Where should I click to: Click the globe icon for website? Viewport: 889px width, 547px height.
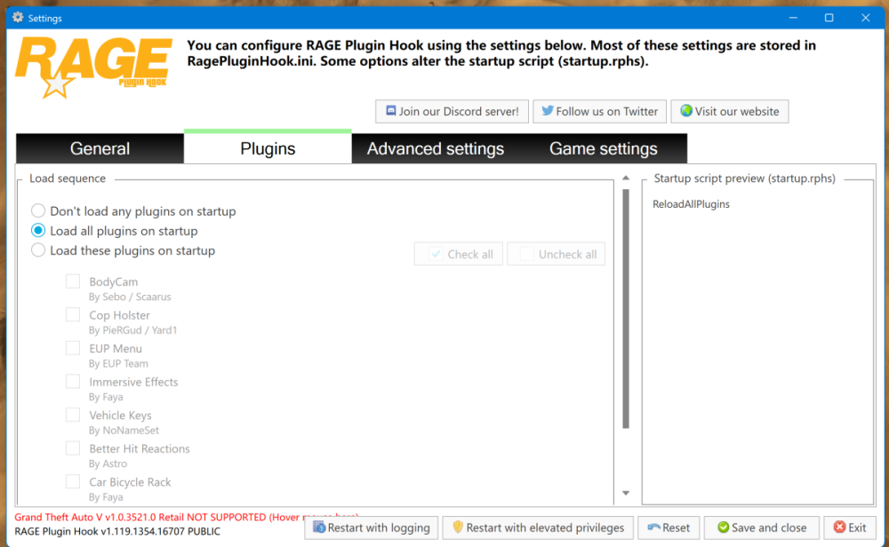(x=685, y=112)
